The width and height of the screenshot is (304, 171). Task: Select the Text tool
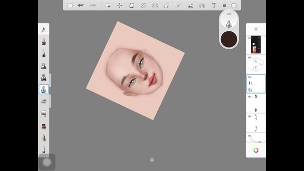click(x=214, y=5)
